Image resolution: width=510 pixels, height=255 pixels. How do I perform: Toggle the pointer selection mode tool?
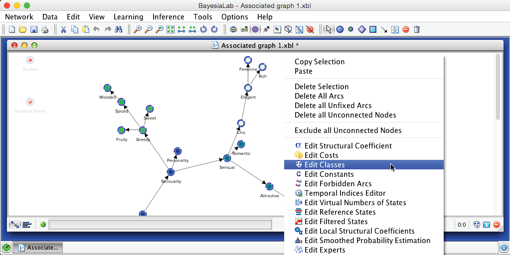[x=329, y=29]
